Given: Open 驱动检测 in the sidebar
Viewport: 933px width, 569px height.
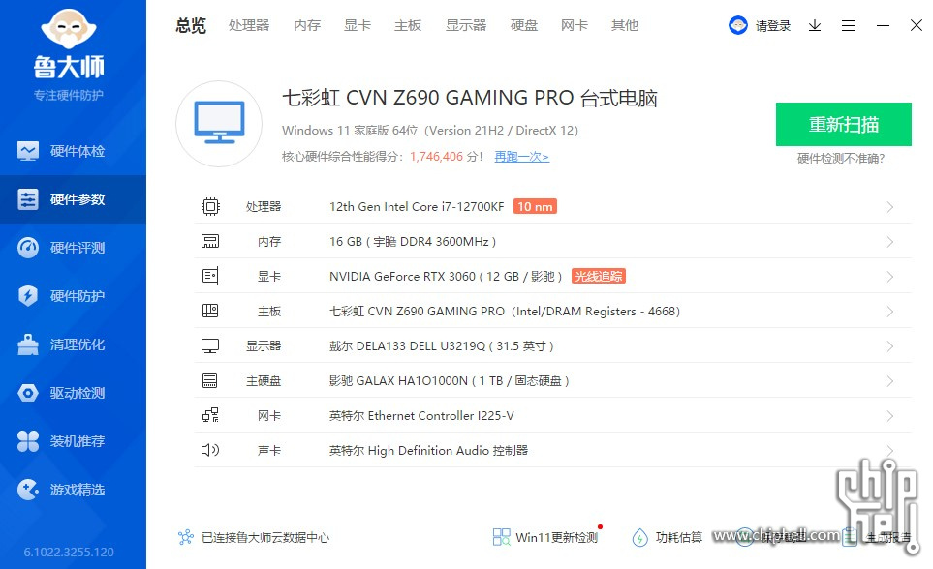Looking at the screenshot, I should pos(73,393).
